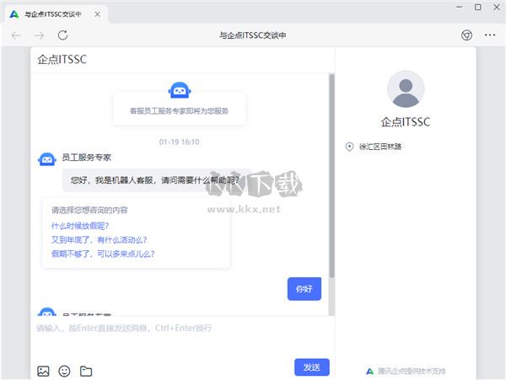Click the folder icon to send a file

(x=86, y=371)
